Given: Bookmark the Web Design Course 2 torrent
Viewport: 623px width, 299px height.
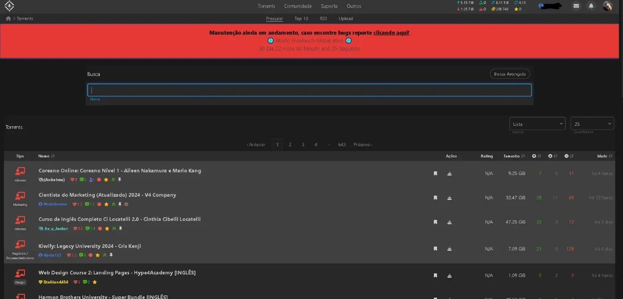Looking at the screenshot, I should coord(435,275).
